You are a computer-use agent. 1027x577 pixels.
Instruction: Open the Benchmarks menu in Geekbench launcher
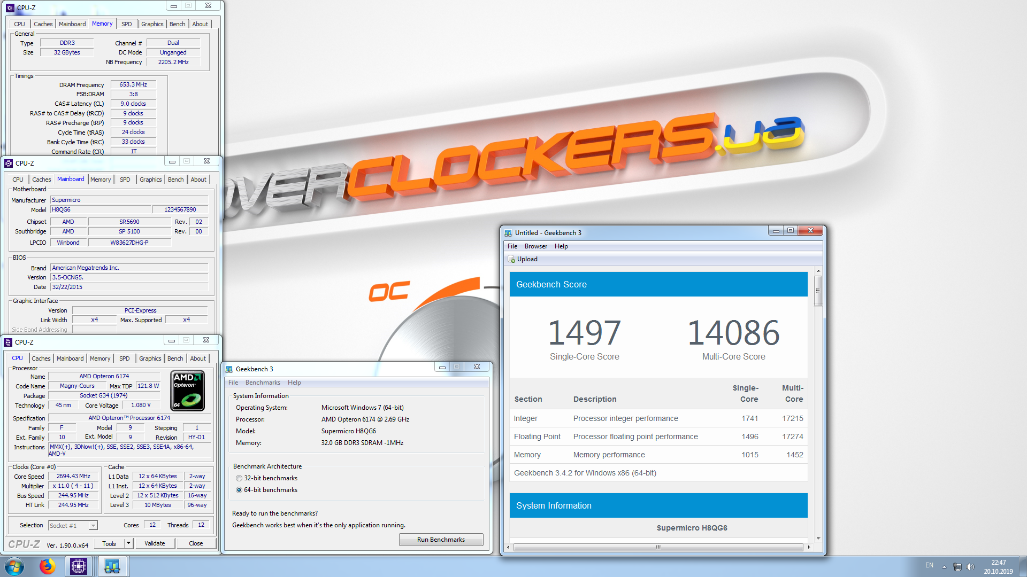pyautogui.click(x=263, y=383)
